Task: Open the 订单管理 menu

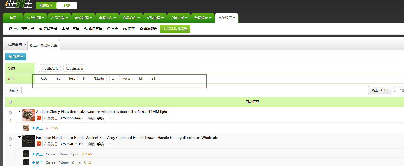Action: coord(36,18)
